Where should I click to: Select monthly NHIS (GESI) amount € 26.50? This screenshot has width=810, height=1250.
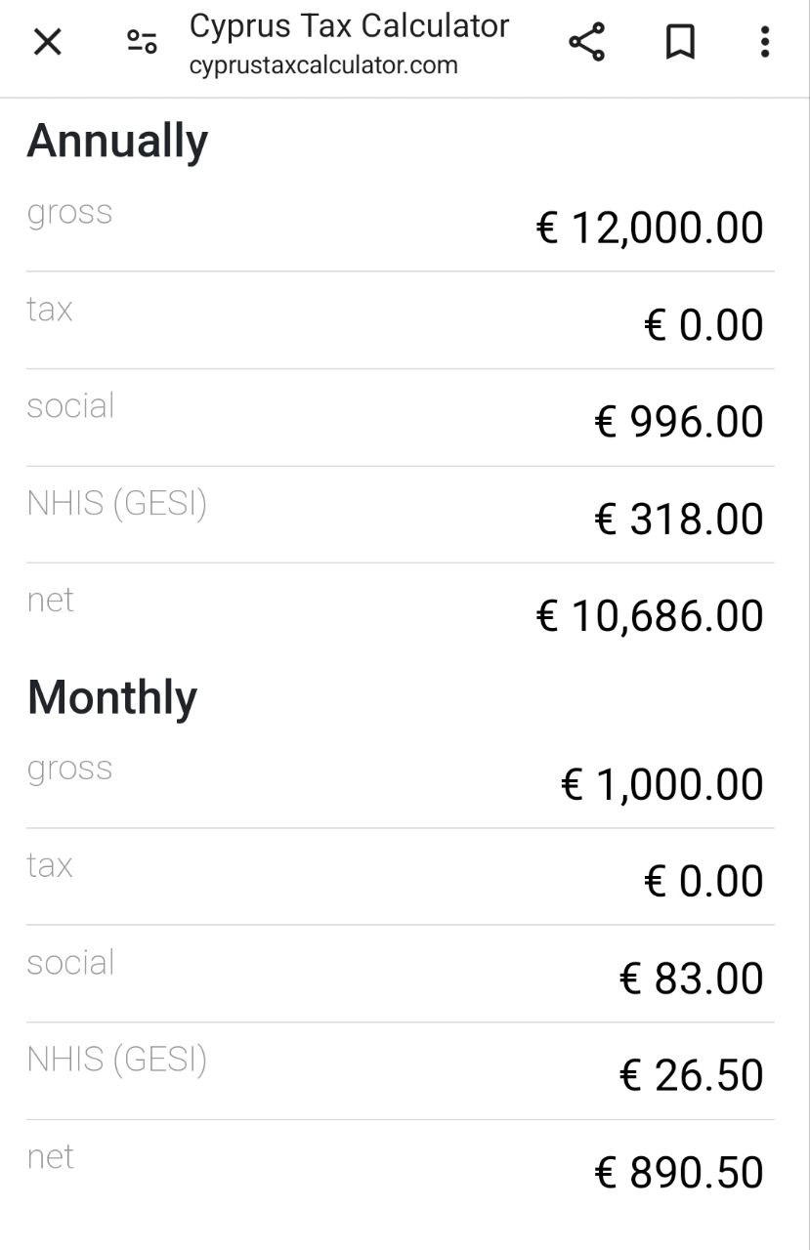click(x=692, y=1075)
